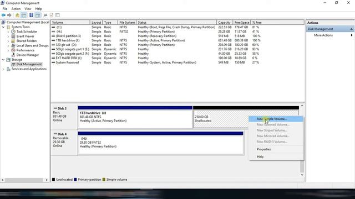The width and height of the screenshot is (355, 199).
Task: Click the Event Viewer icon in the tree
Action: coord(13,36)
